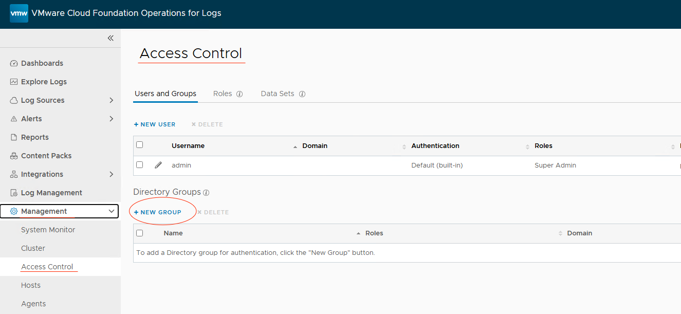Open Content Packs in the sidebar

pyautogui.click(x=46, y=156)
